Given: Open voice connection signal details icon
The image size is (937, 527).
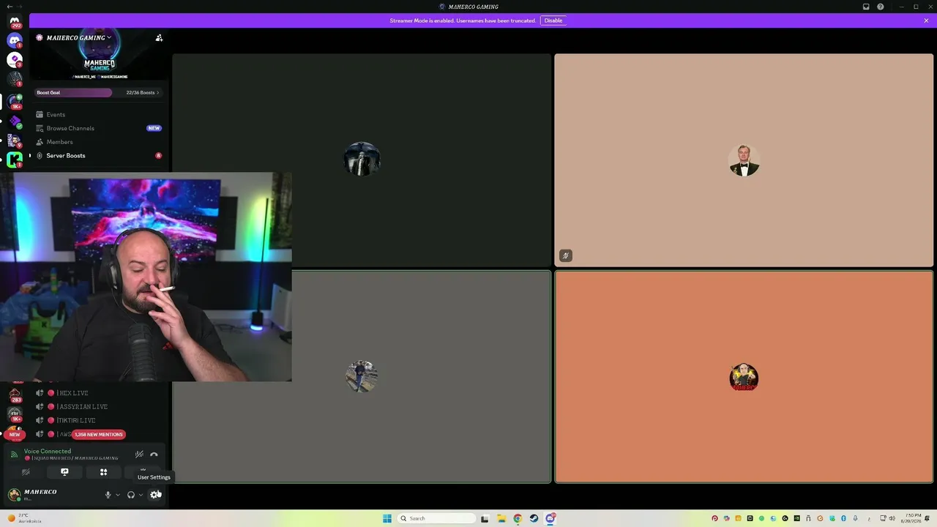Looking at the screenshot, I should pos(14,455).
